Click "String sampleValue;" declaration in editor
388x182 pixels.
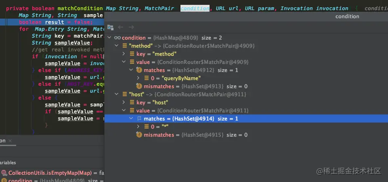click(62, 43)
